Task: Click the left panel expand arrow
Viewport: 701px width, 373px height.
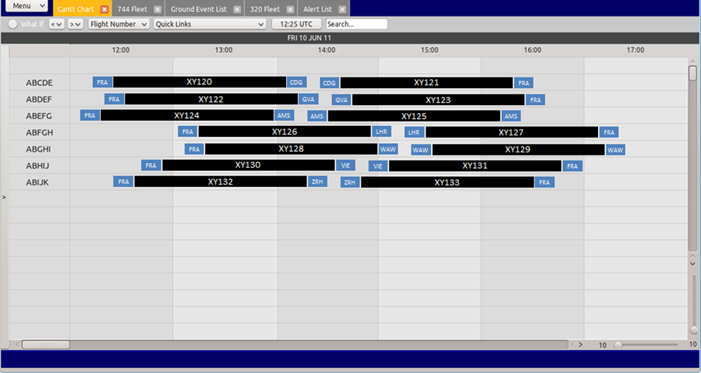Action: pos(4,196)
